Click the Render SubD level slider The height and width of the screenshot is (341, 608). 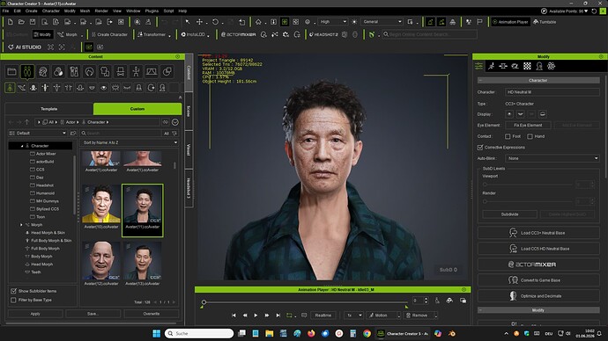click(x=528, y=201)
